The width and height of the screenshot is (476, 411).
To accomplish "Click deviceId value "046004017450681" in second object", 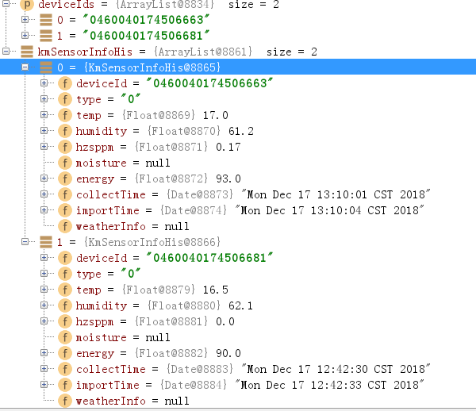I will [x=209, y=258].
